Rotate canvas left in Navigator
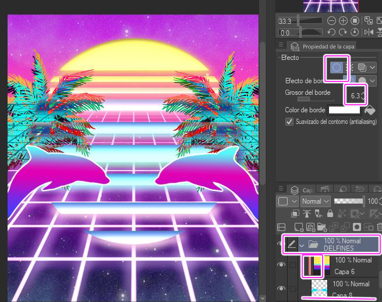Screen dimensions: 382x302 331,32
